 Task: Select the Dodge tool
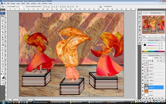[3, 50]
